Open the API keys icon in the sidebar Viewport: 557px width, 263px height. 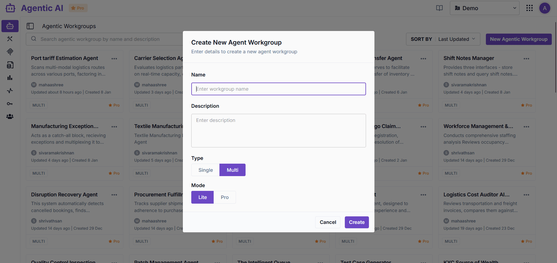coord(10,103)
